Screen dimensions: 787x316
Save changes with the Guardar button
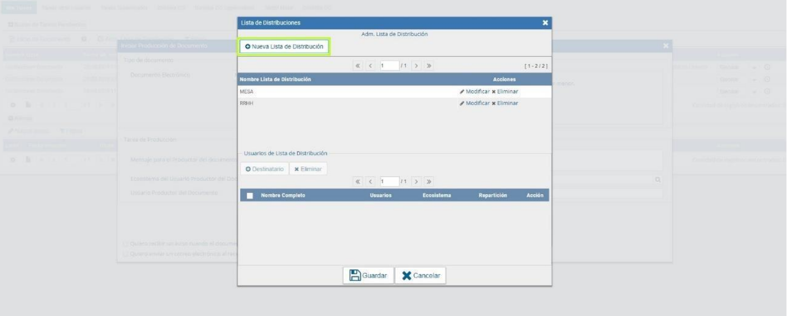(x=368, y=276)
